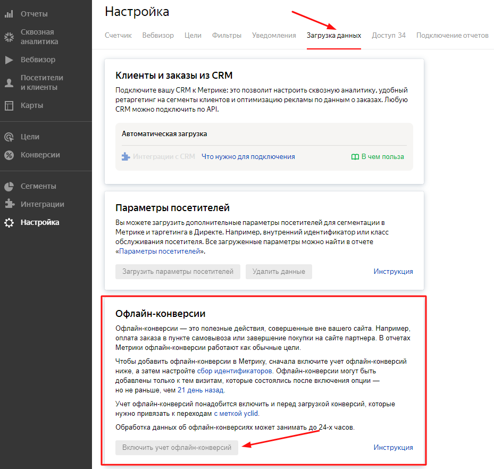This screenshot has height=469, width=494.
Task: Open Посетители и клиенты section
Action: coord(42,82)
